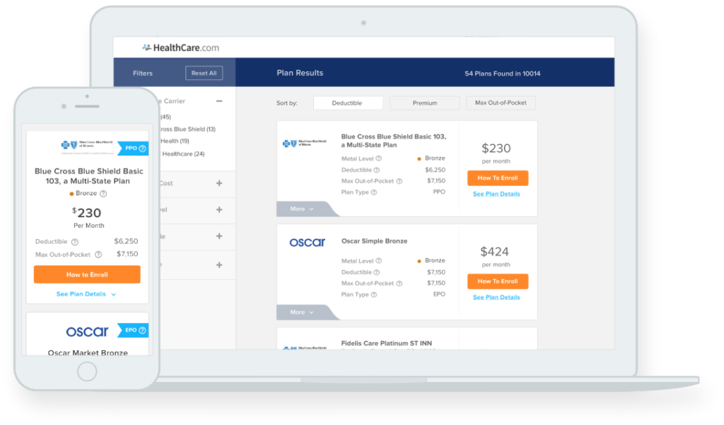
Task: Sort plans by Max Out-of-Pocket
Action: click(501, 103)
